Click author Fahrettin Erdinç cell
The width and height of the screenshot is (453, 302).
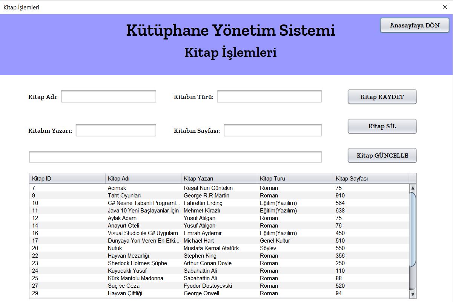pyautogui.click(x=219, y=203)
